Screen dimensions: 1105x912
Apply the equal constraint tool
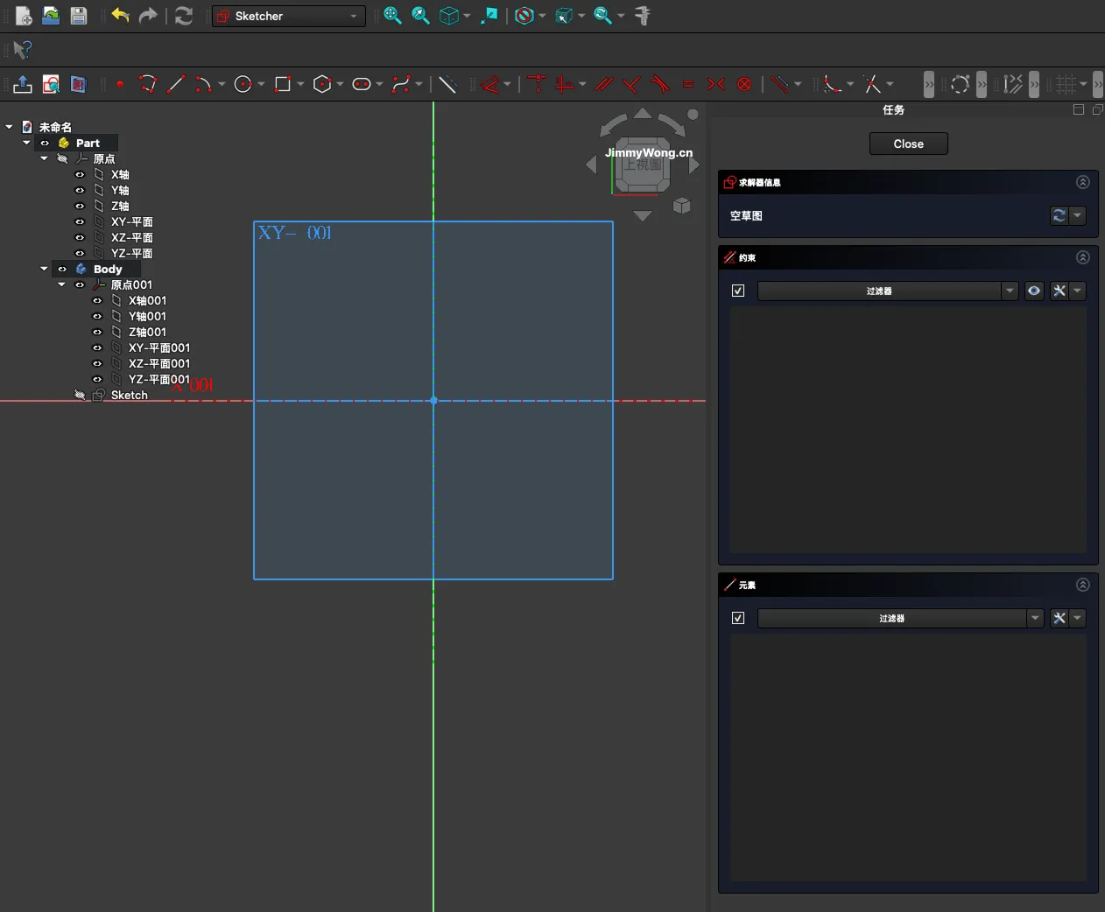tap(688, 85)
